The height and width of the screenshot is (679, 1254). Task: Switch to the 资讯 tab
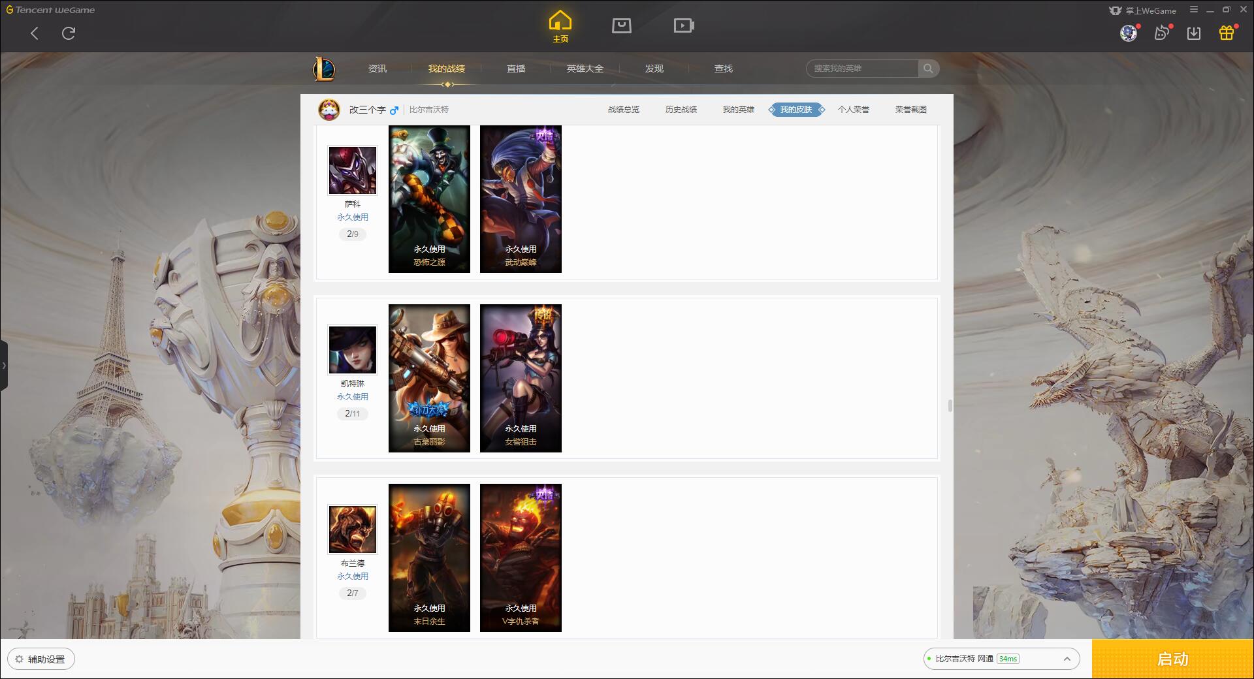(378, 69)
